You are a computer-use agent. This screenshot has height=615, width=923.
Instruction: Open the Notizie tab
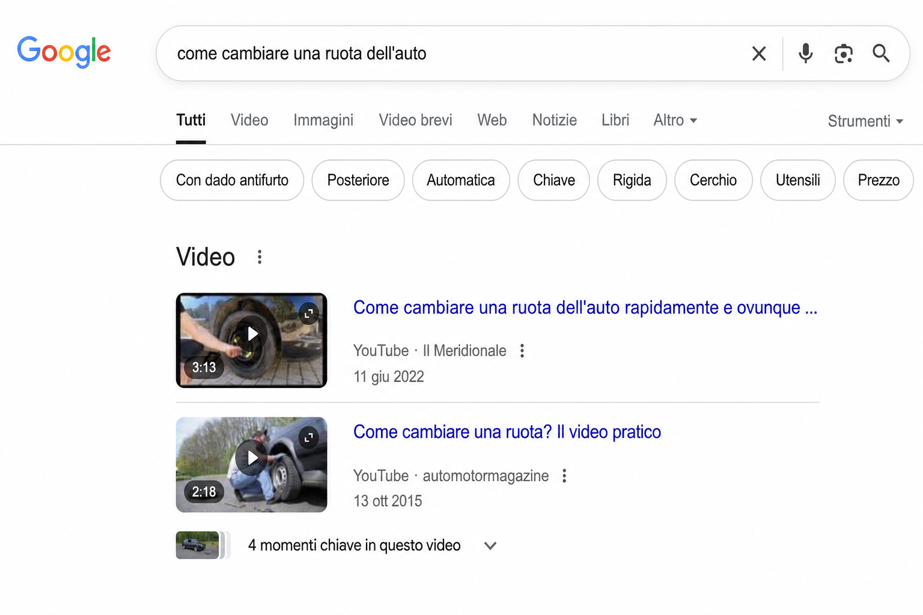555,120
